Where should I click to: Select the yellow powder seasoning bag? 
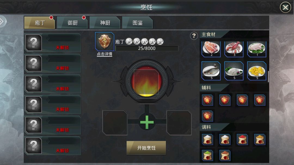[x=260, y=139]
